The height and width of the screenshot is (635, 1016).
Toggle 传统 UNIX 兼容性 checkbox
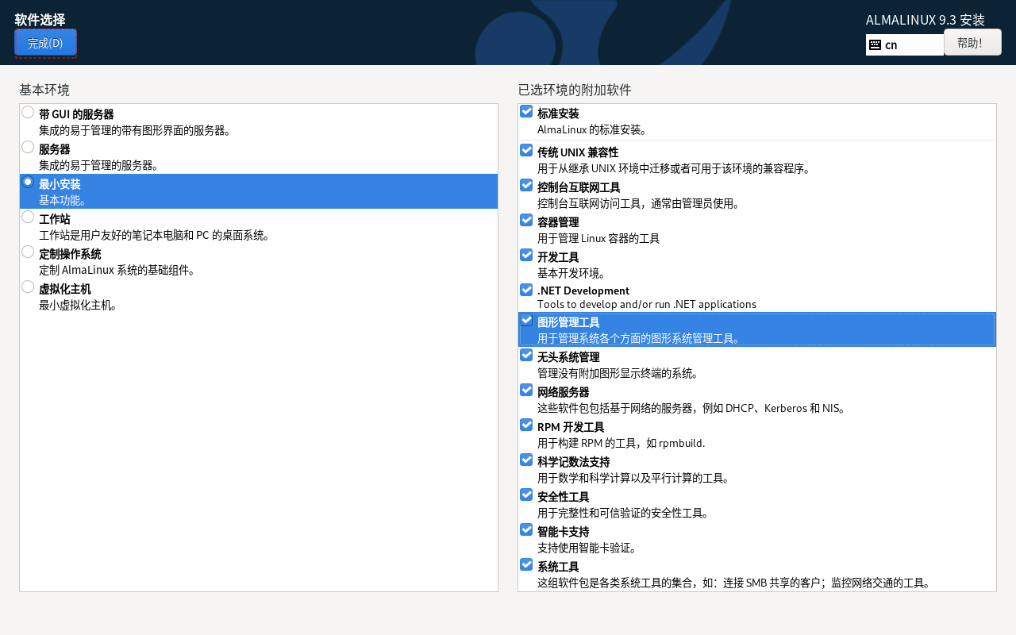click(x=526, y=150)
